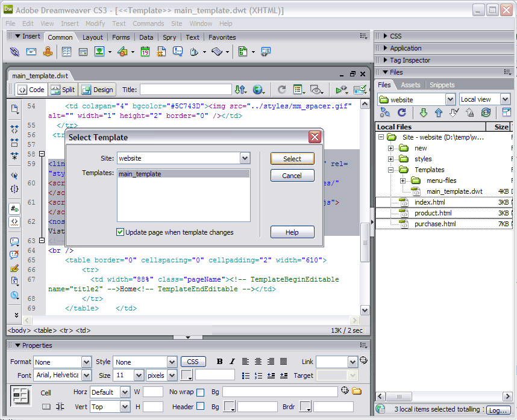Insert Comment icon in Common toolbar
The image size is (517, 420).
178,51
